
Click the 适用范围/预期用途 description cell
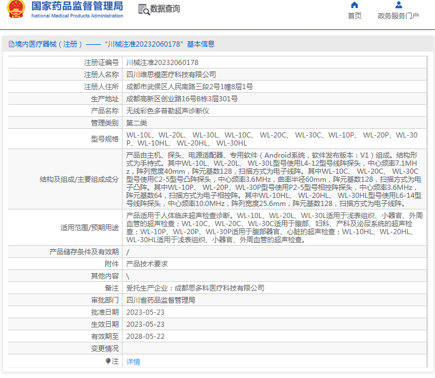(274, 227)
